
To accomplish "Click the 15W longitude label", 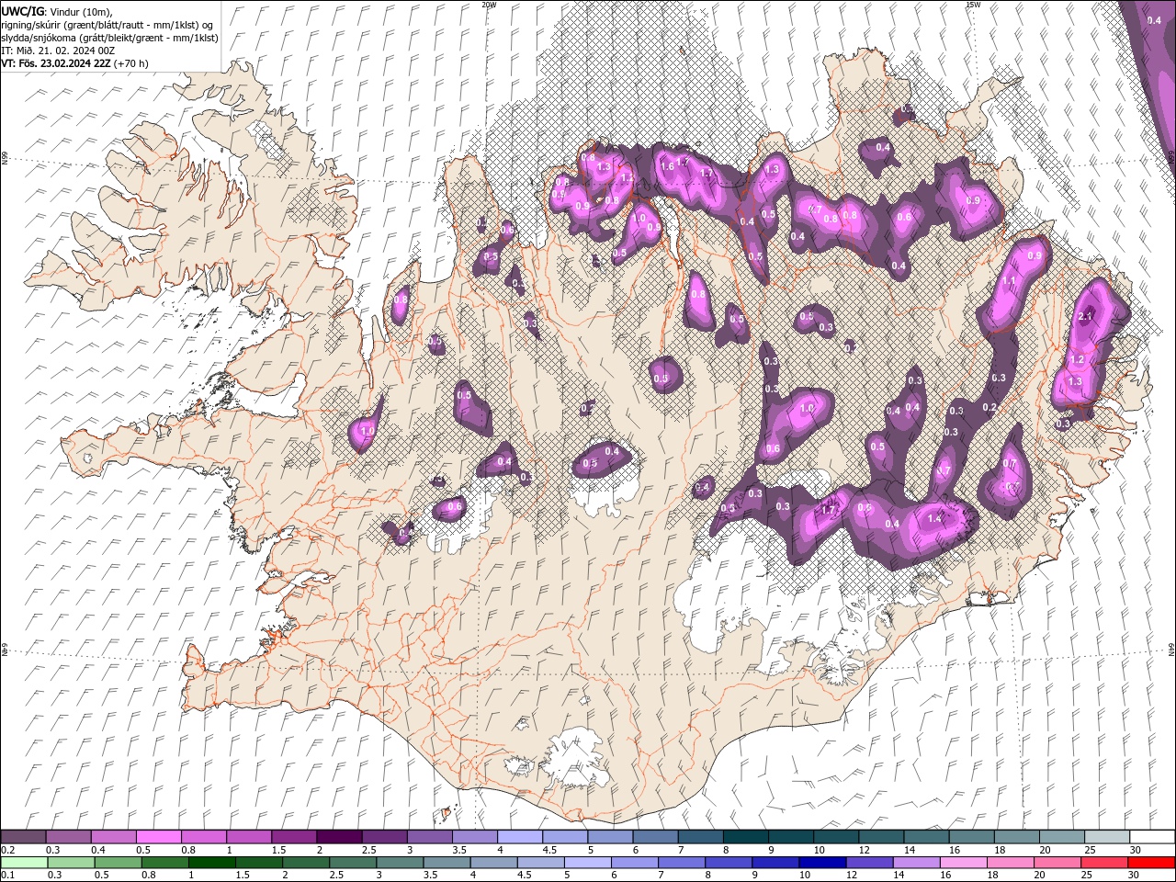I will (x=972, y=5).
